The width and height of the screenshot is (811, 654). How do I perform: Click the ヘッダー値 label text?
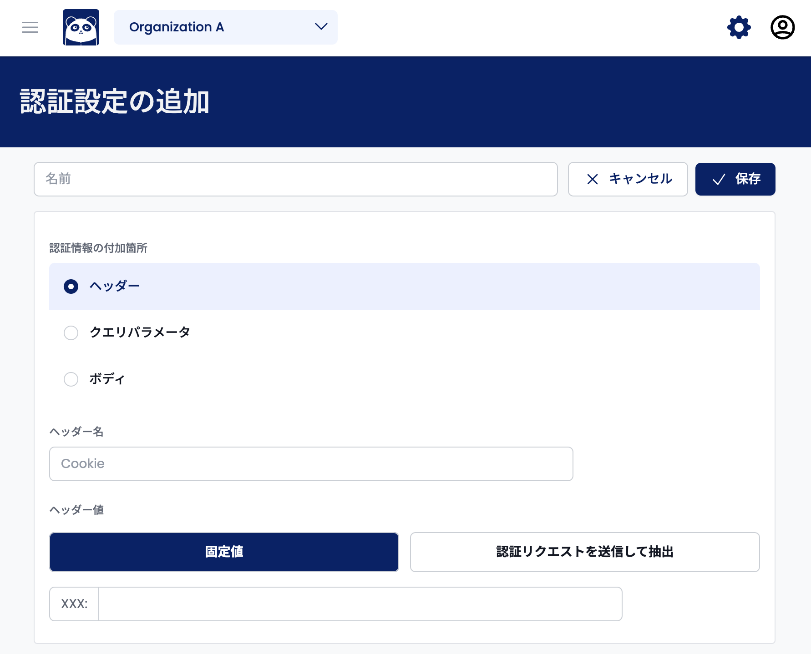76,510
